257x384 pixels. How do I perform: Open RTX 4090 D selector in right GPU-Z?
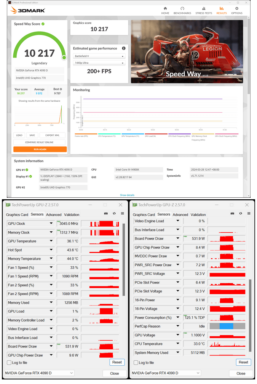point(166,373)
